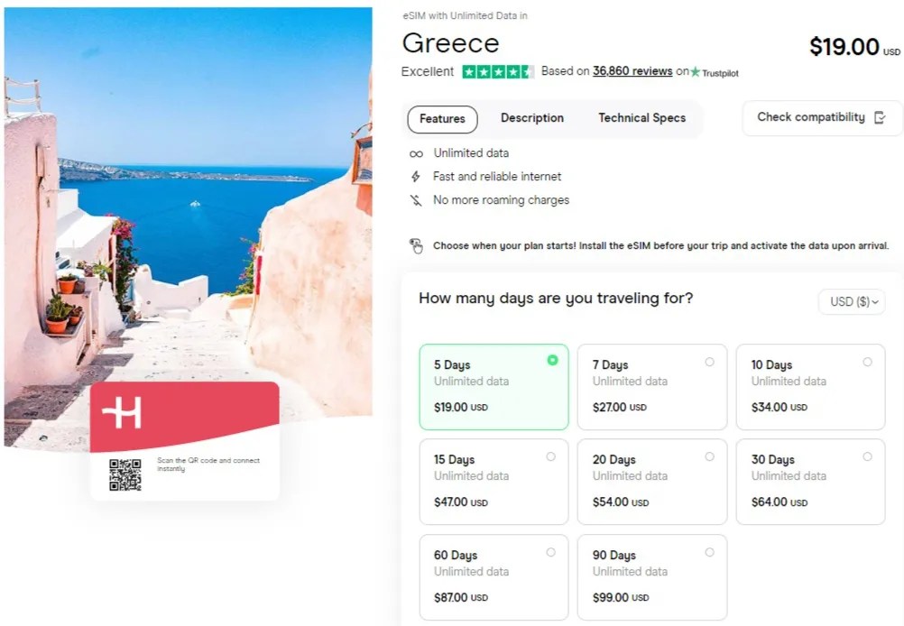Screen dimensions: 904x626
Task: Click the infinity icon next to Unlimited data
Action: pos(415,153)
